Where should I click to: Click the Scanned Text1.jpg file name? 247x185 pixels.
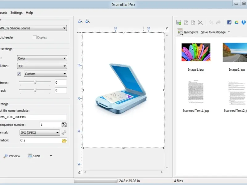click(x=196, y=111)
